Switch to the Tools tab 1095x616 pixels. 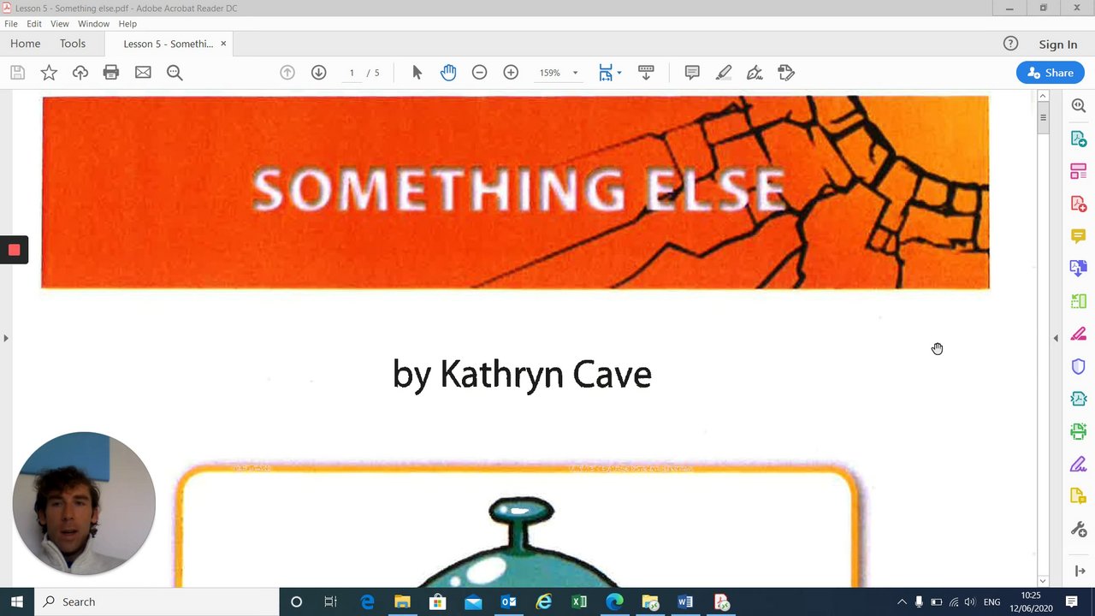click(73, 44)
